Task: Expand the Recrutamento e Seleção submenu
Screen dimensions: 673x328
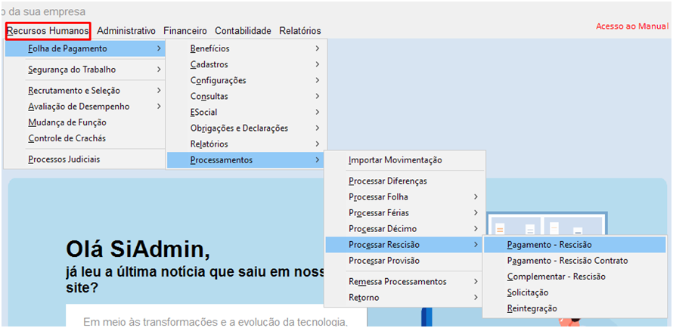Action: click(85, 91)
